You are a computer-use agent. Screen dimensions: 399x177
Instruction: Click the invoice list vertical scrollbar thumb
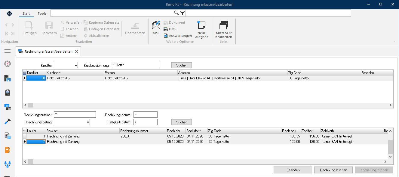391,147
